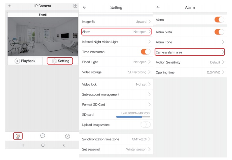Tap the Android recent apps button
Image resolution: width=232 pixels, height=160 pixels.
click(x=22, y=145)
